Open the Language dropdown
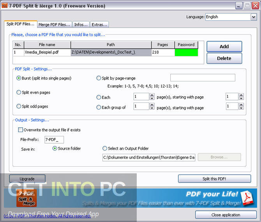Image resolution: width=261 pixels, height=222 pixels. click(254, 17)
